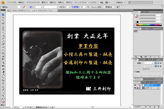Screen dimensions: 164x109
Task: Click target circle of レイヤー 2
Action: click(x=158, y=85)
